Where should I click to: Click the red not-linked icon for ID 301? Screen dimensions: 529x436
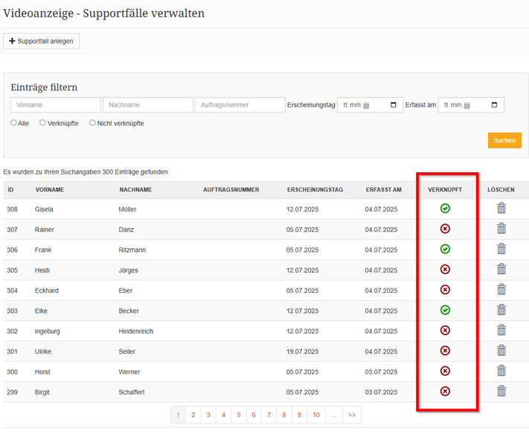tap(445, 350)
